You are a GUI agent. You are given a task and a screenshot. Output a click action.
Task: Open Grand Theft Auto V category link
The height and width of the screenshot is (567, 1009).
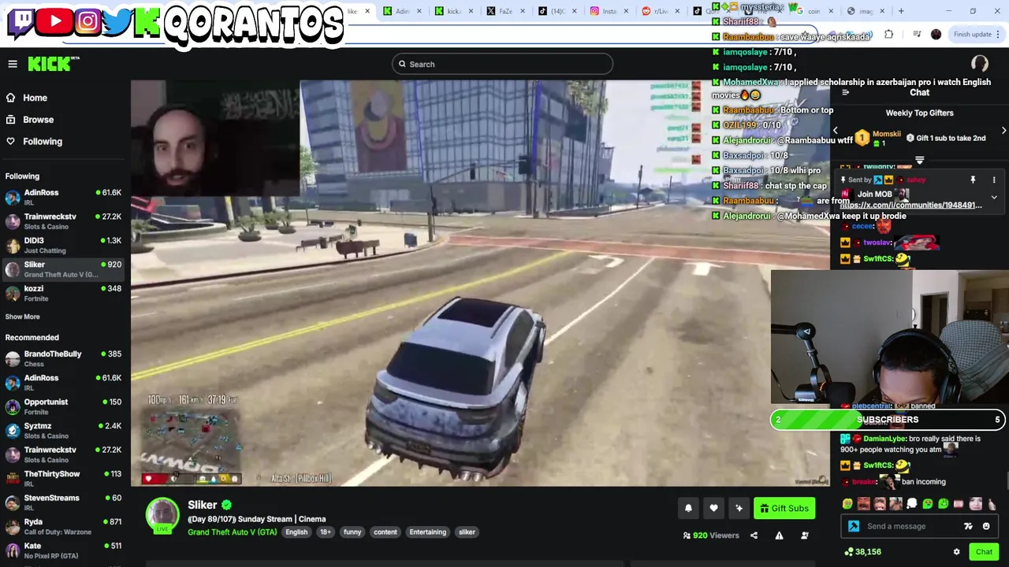pos(232,532)
